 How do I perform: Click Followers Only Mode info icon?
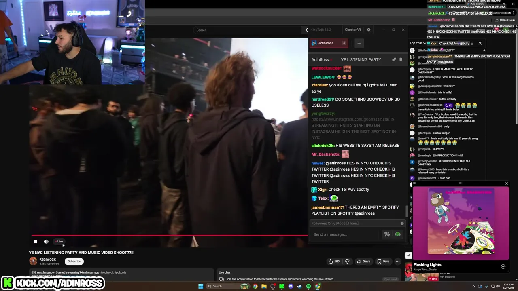(x=402, y=223)
